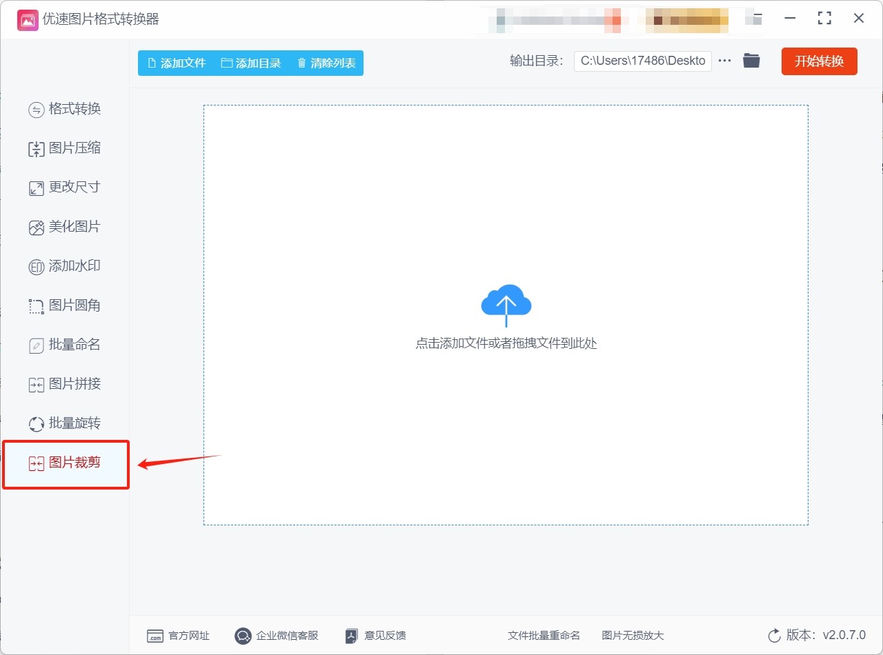The image size is (883, 655).
Task: Open output folder via folder icon
Action: coord(751,61)
